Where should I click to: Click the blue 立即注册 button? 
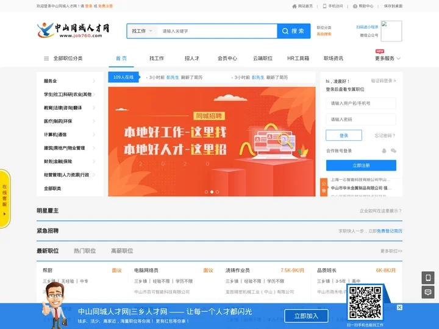(x=361, y=165)
